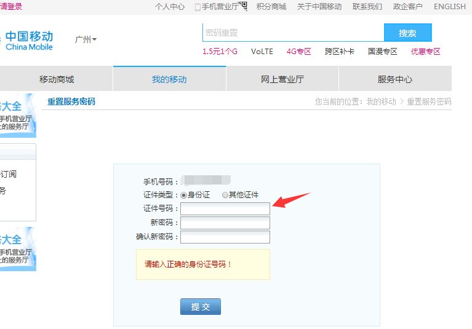Switch to the 我的移动 tab

coord(169,79)
